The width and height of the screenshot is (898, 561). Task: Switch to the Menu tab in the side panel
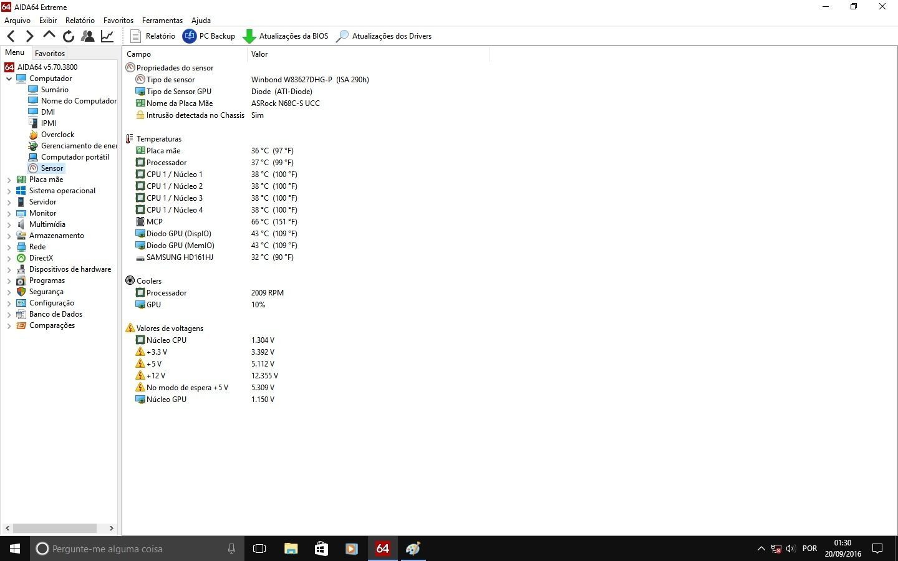coord(15,53)
